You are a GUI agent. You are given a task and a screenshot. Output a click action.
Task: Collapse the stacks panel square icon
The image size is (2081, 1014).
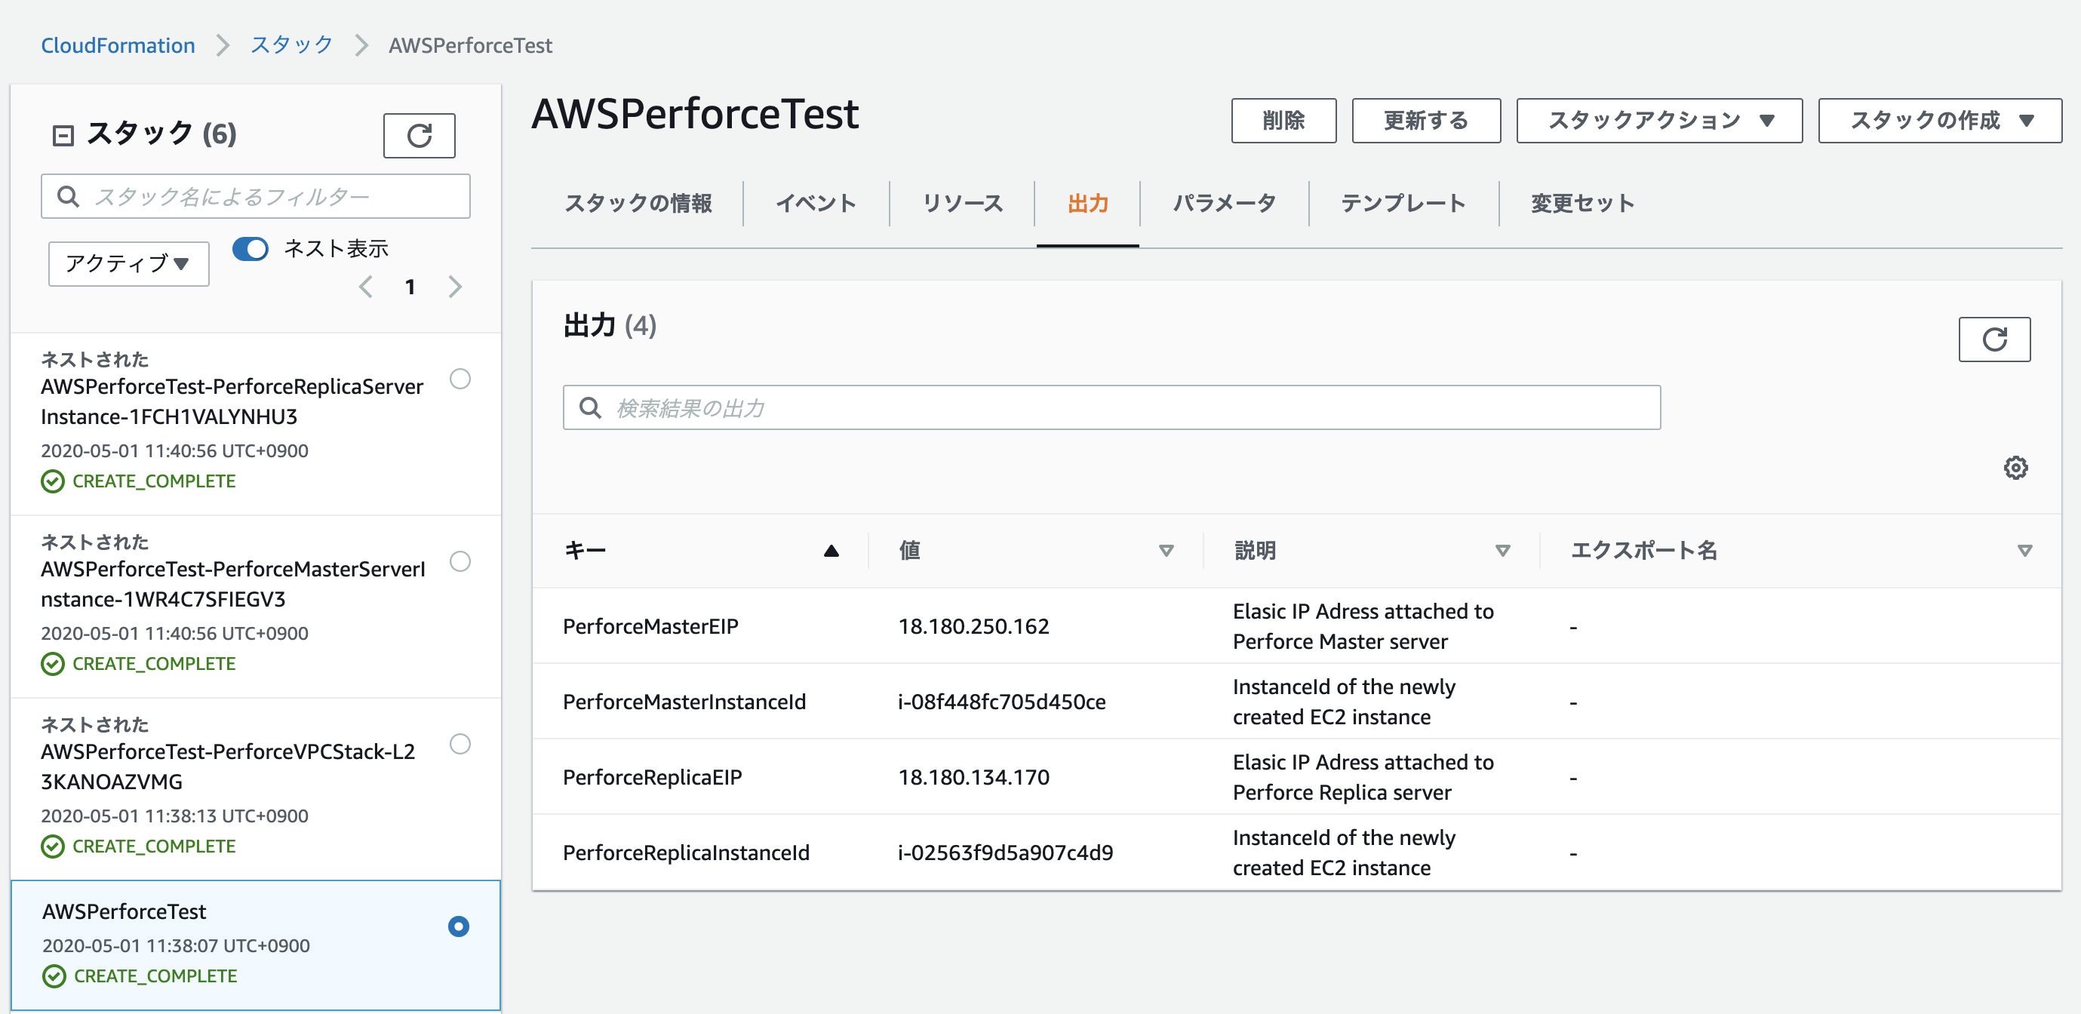point(62,135)
